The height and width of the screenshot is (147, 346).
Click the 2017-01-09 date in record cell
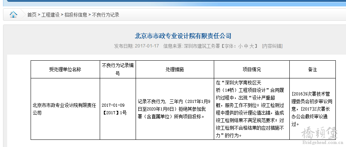(x=113, y=105)
